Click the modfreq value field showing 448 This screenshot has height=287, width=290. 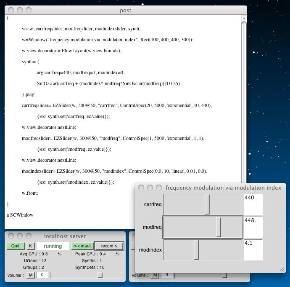point(253,228)
